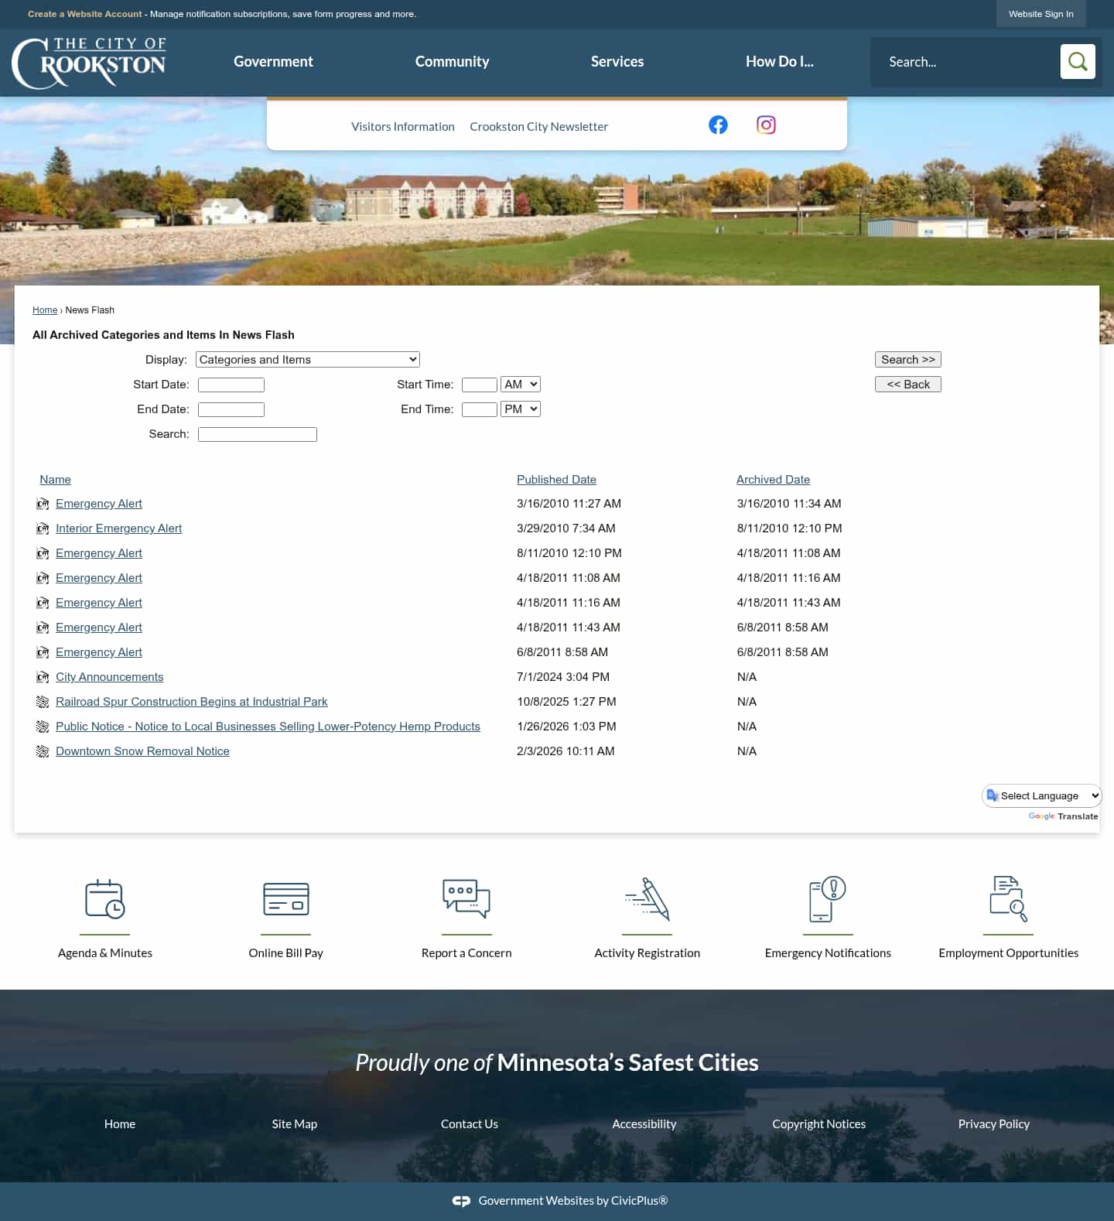Click Website Sign In button

(1041, 14)
